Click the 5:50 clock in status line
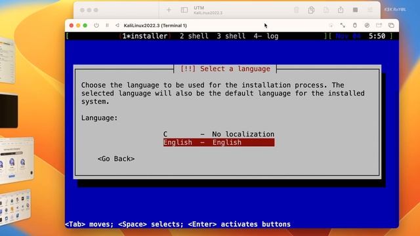This screenshot has height=236, width=420. pos(377,36)
